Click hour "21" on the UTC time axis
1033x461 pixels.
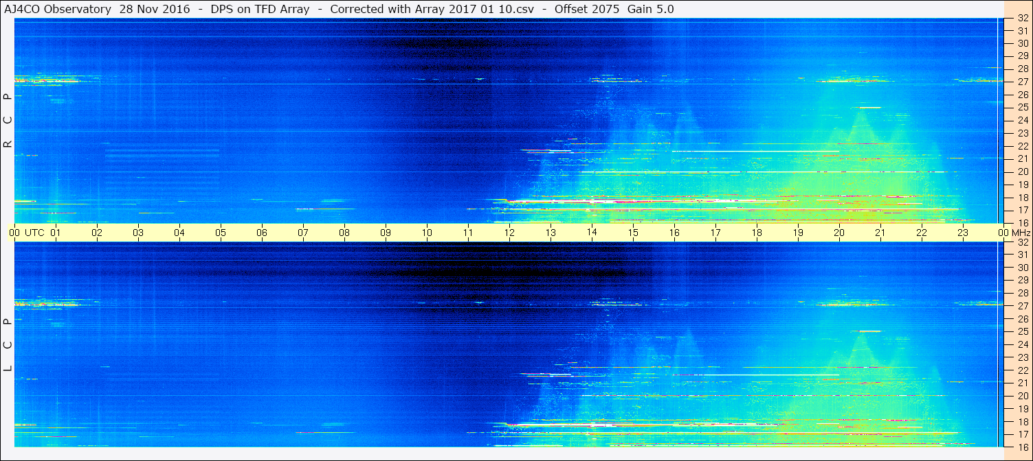click(x=880, y=233)
